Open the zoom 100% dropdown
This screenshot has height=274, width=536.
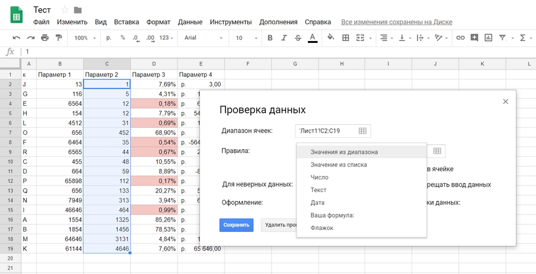(85, 38)
